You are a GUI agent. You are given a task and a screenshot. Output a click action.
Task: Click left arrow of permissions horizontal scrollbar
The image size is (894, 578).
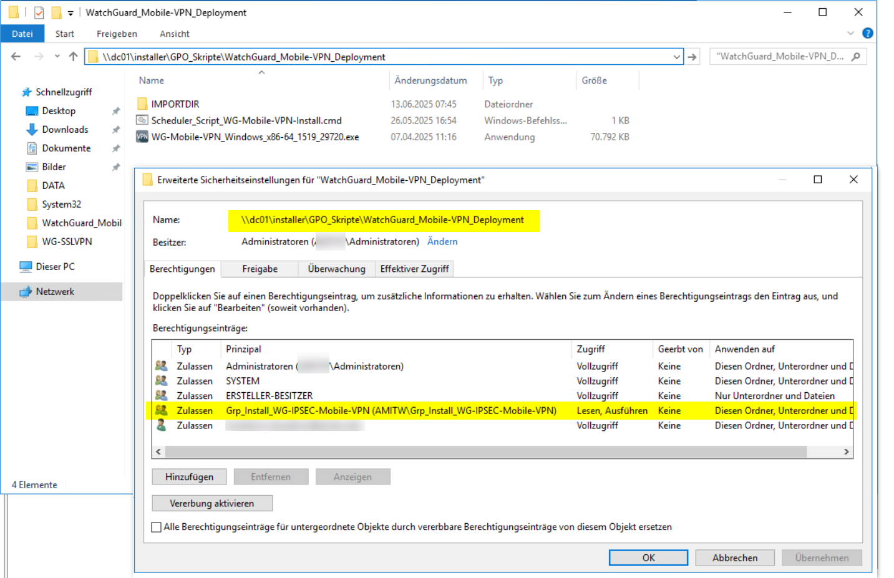tap(158, 452)
